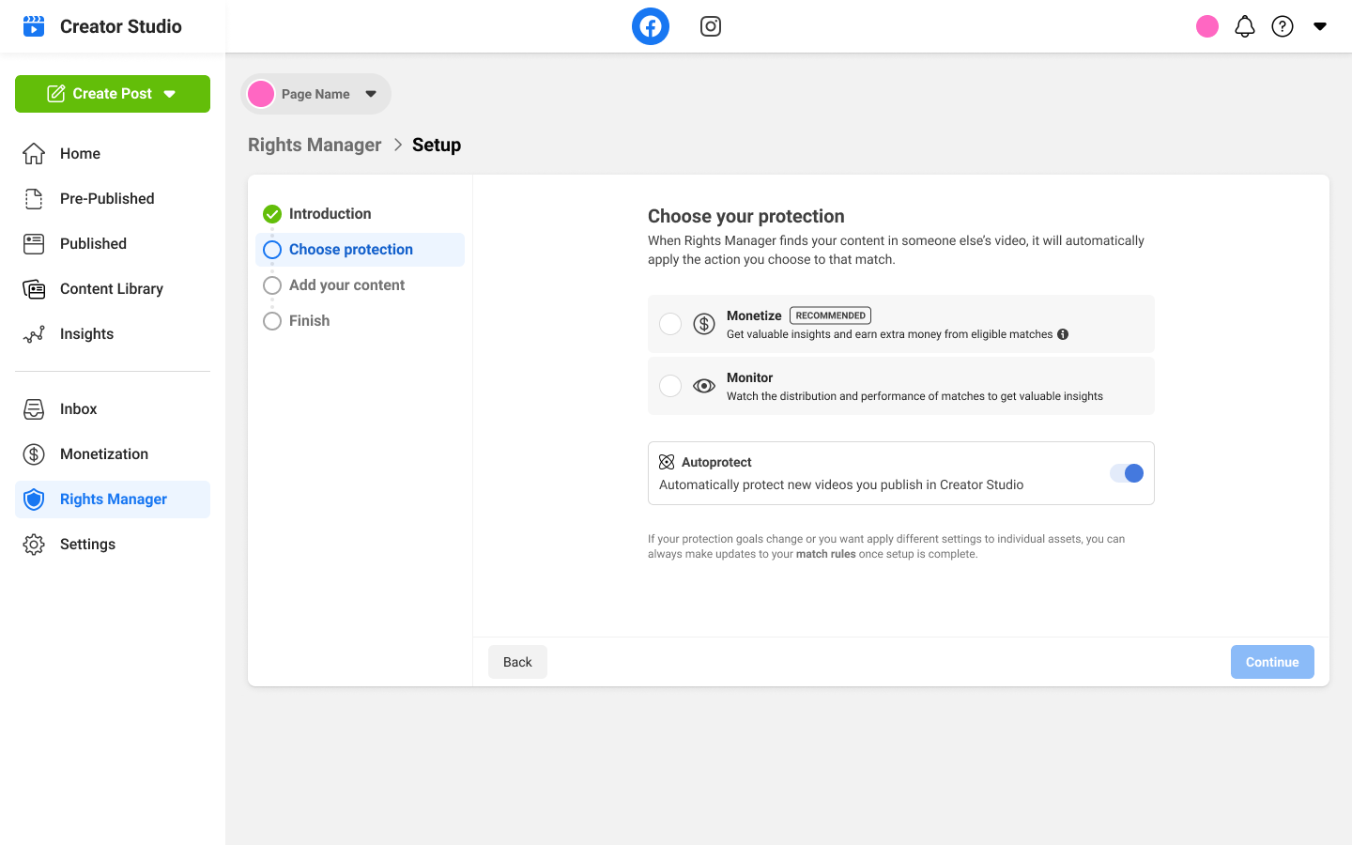Select the Monitor protection option

click(670, 385)
